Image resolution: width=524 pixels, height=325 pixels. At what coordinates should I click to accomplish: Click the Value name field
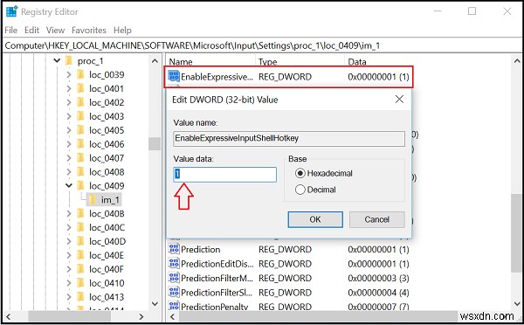pos(289,138)
